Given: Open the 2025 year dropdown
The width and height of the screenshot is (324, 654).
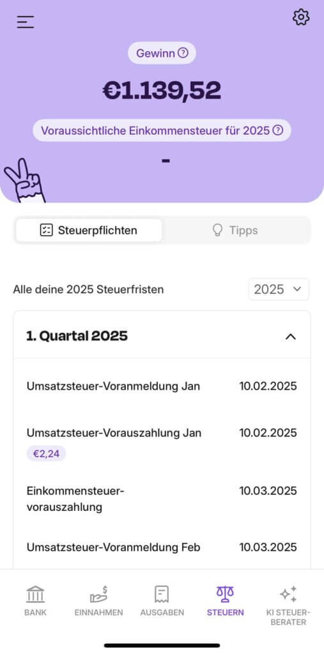Looking at the screenshot, I should click(x=279, y=289).
